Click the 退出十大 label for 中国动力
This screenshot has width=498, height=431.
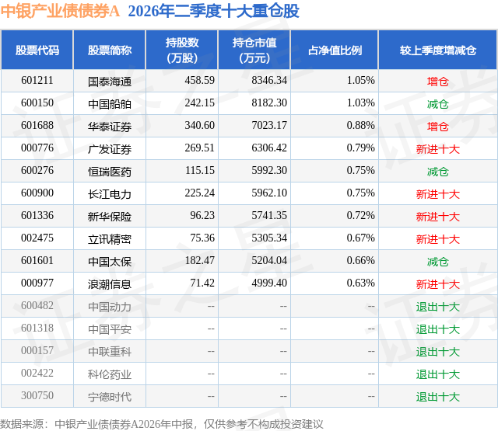(438, 307)
